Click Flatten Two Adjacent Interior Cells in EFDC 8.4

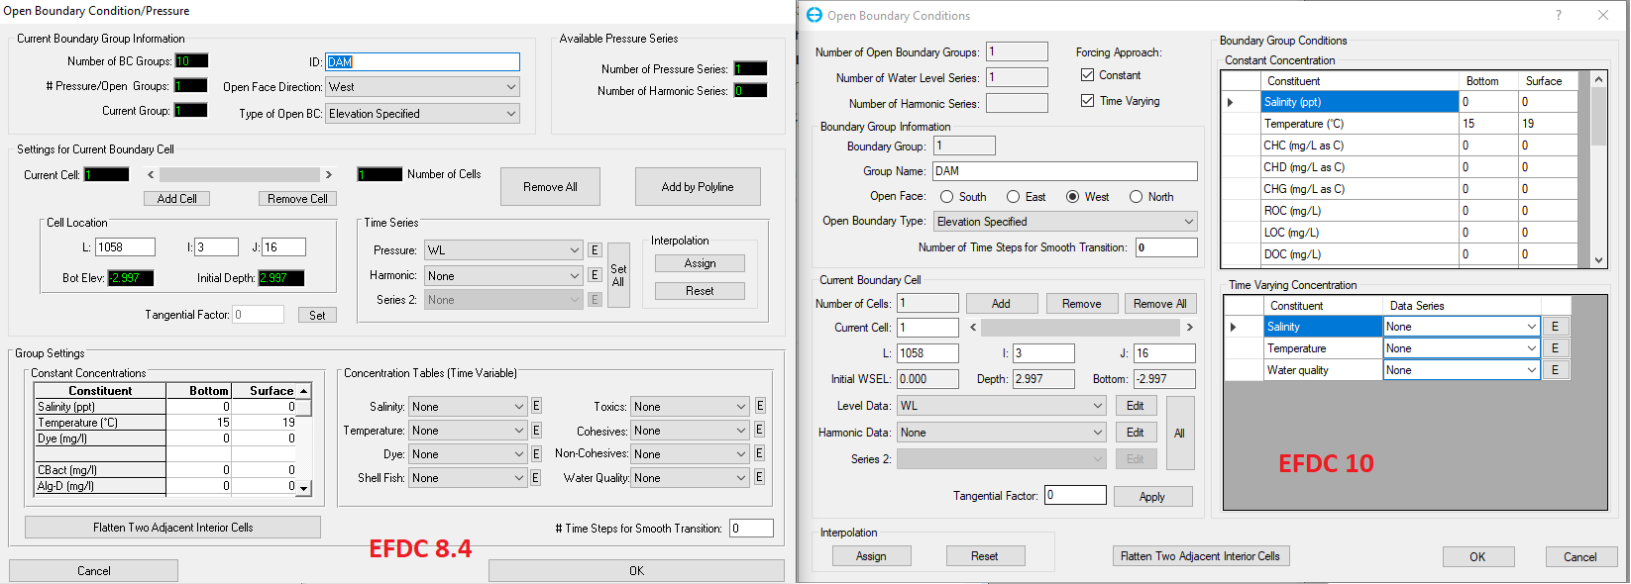(x=172, y=528)
